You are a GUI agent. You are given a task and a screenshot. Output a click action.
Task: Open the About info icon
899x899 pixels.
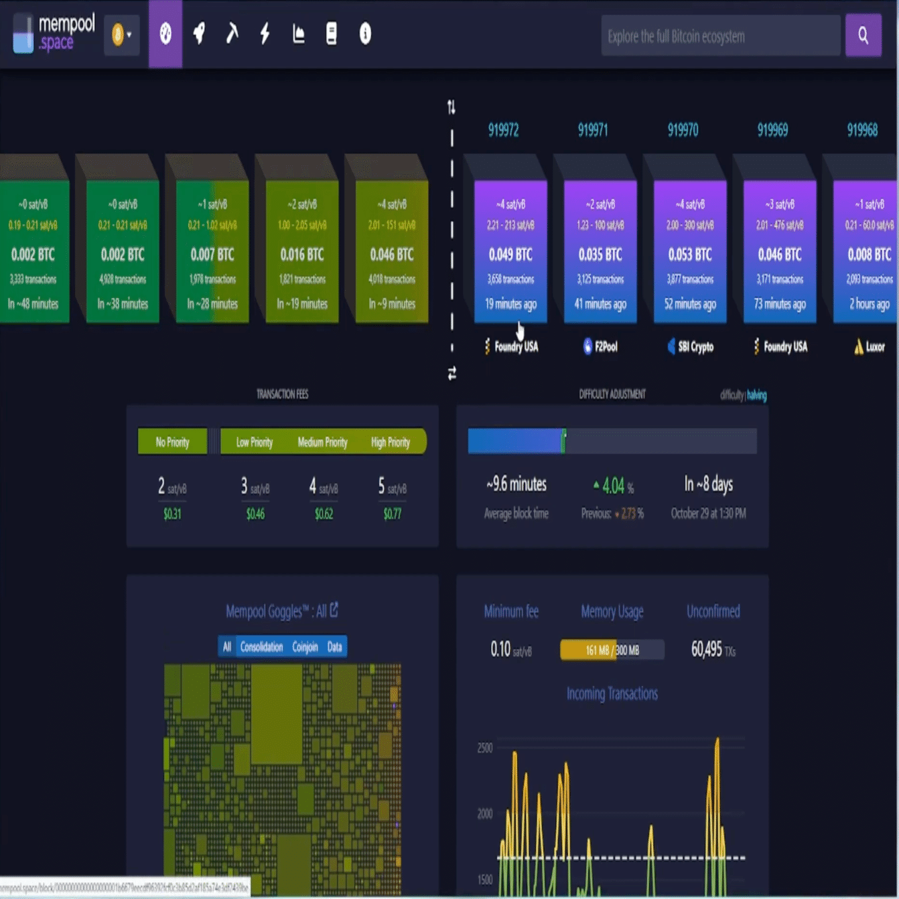tap(365, 33)
